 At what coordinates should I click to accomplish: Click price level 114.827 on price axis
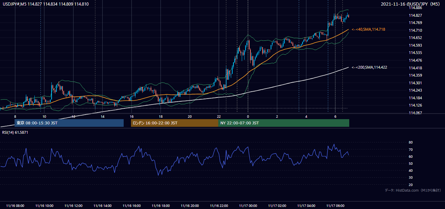coord(415,15)
